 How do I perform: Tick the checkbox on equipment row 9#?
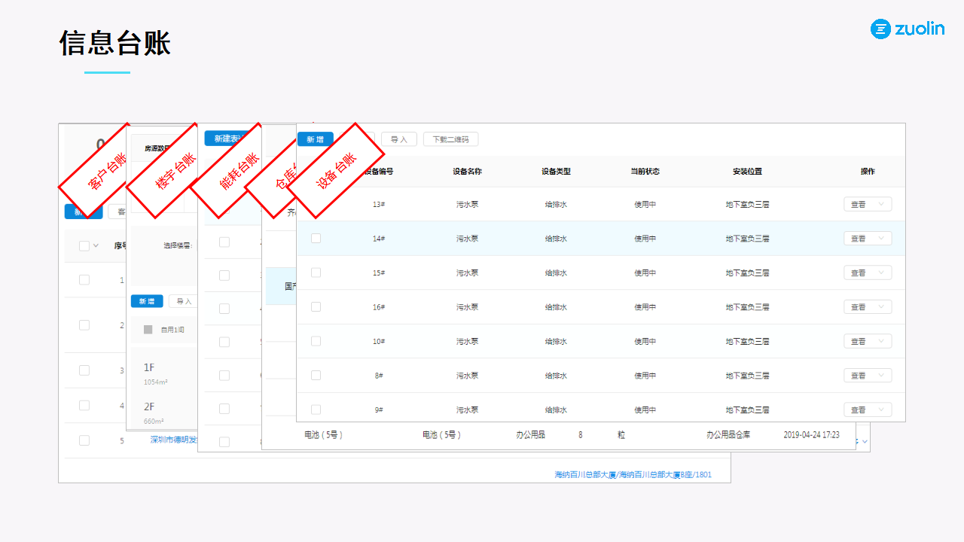coord(316,410)
